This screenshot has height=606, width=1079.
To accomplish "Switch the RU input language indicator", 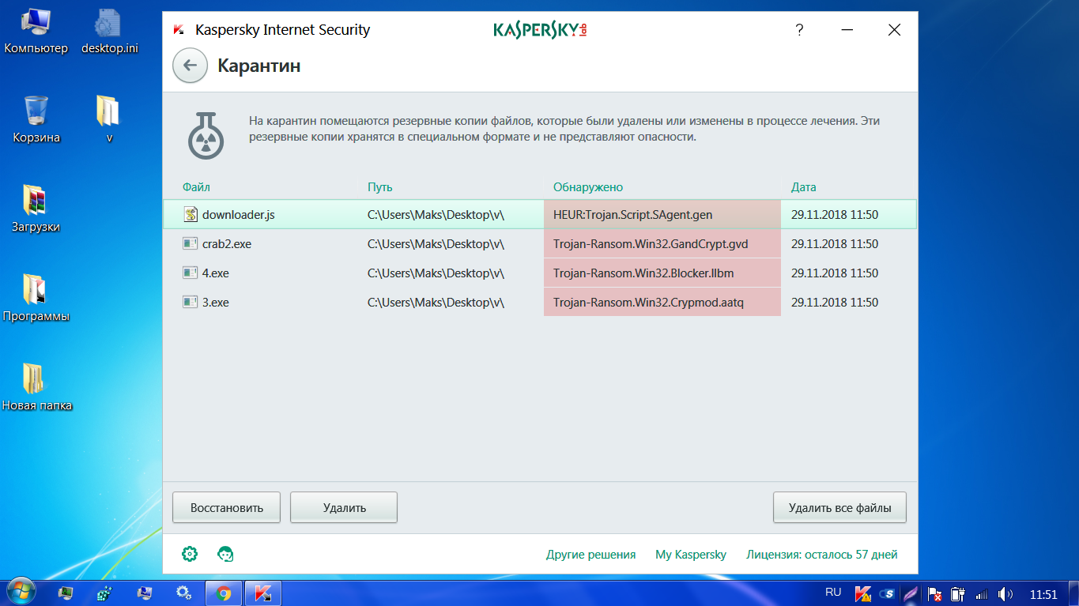I will click(833, 592).
